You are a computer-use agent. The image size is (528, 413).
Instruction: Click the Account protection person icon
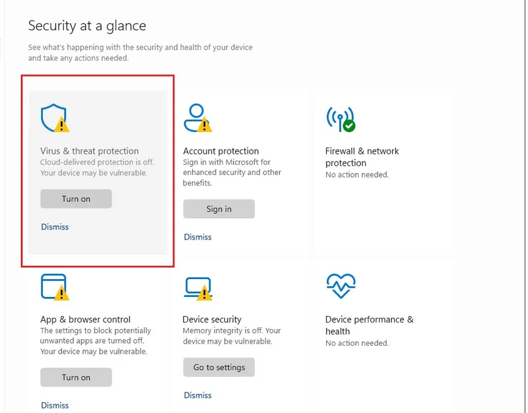(197, 118)
